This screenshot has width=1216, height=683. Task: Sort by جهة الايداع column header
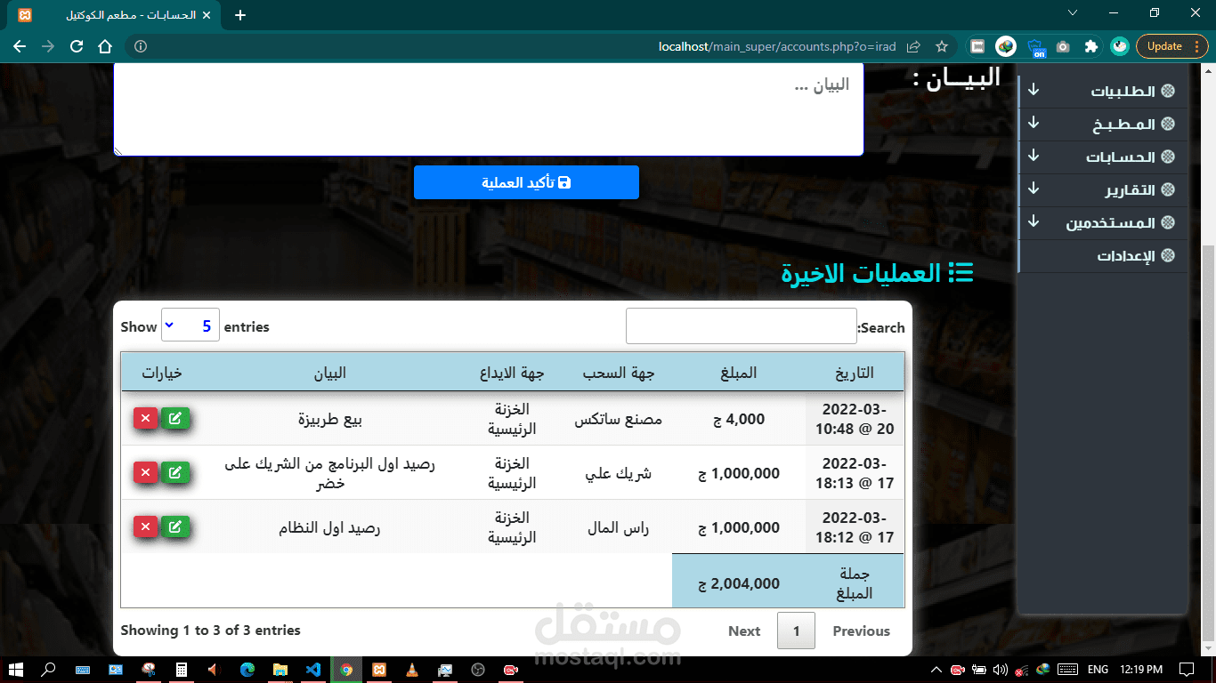(512, 373)
